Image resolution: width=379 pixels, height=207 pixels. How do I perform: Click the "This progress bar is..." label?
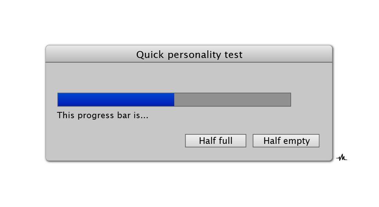[103, 116]
